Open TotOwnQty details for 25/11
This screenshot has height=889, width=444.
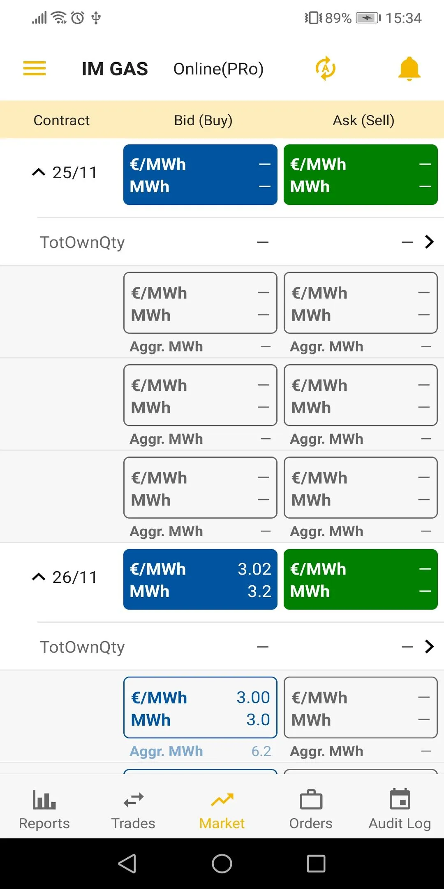point(429,242)
